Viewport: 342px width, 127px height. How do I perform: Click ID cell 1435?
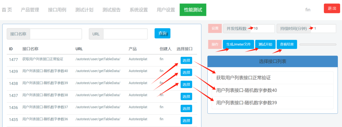13,119
